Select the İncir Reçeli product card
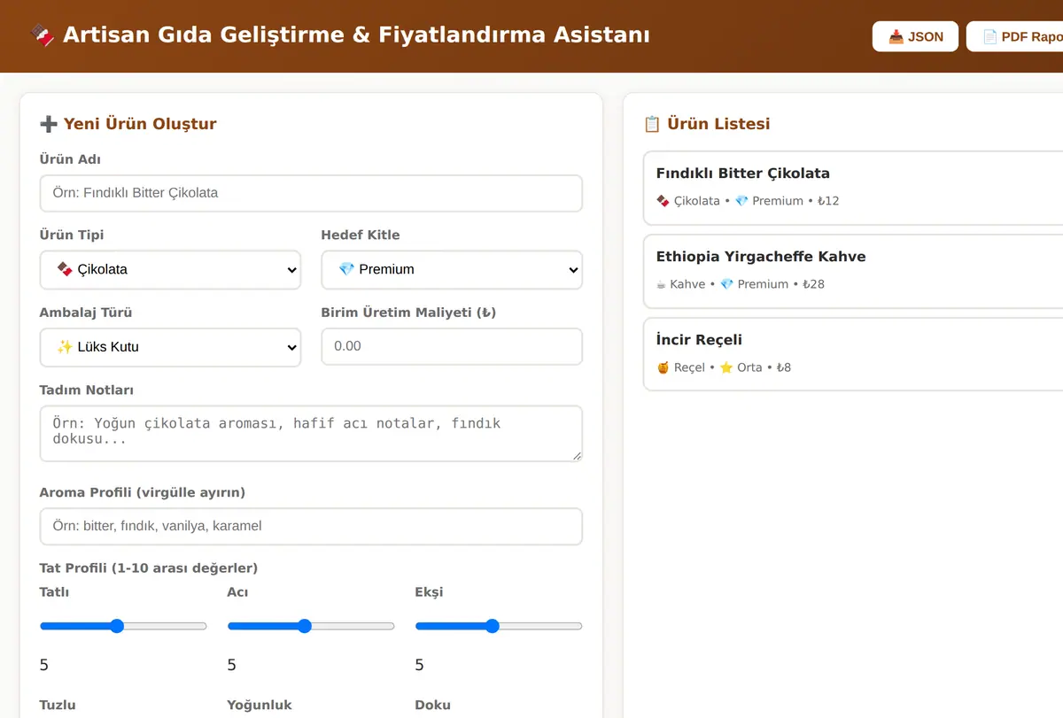Image resolution: width=1063 pixels, height=718 pixels. 853,354
